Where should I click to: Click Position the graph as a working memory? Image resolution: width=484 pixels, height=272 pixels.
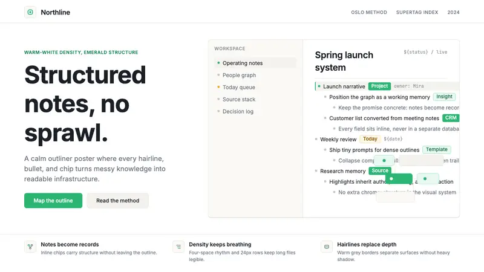(379, 97)
